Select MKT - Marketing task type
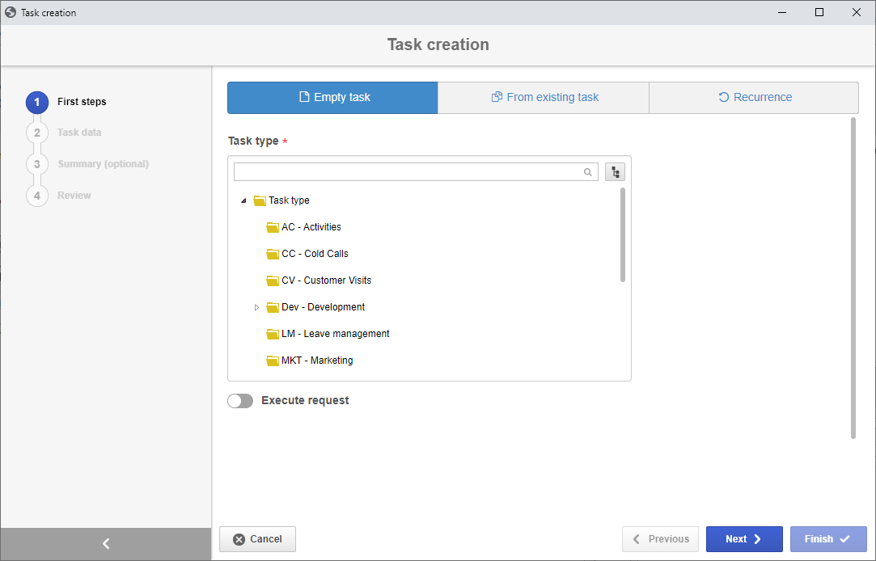This screenshot has height=561, width=876. point(317,361)
